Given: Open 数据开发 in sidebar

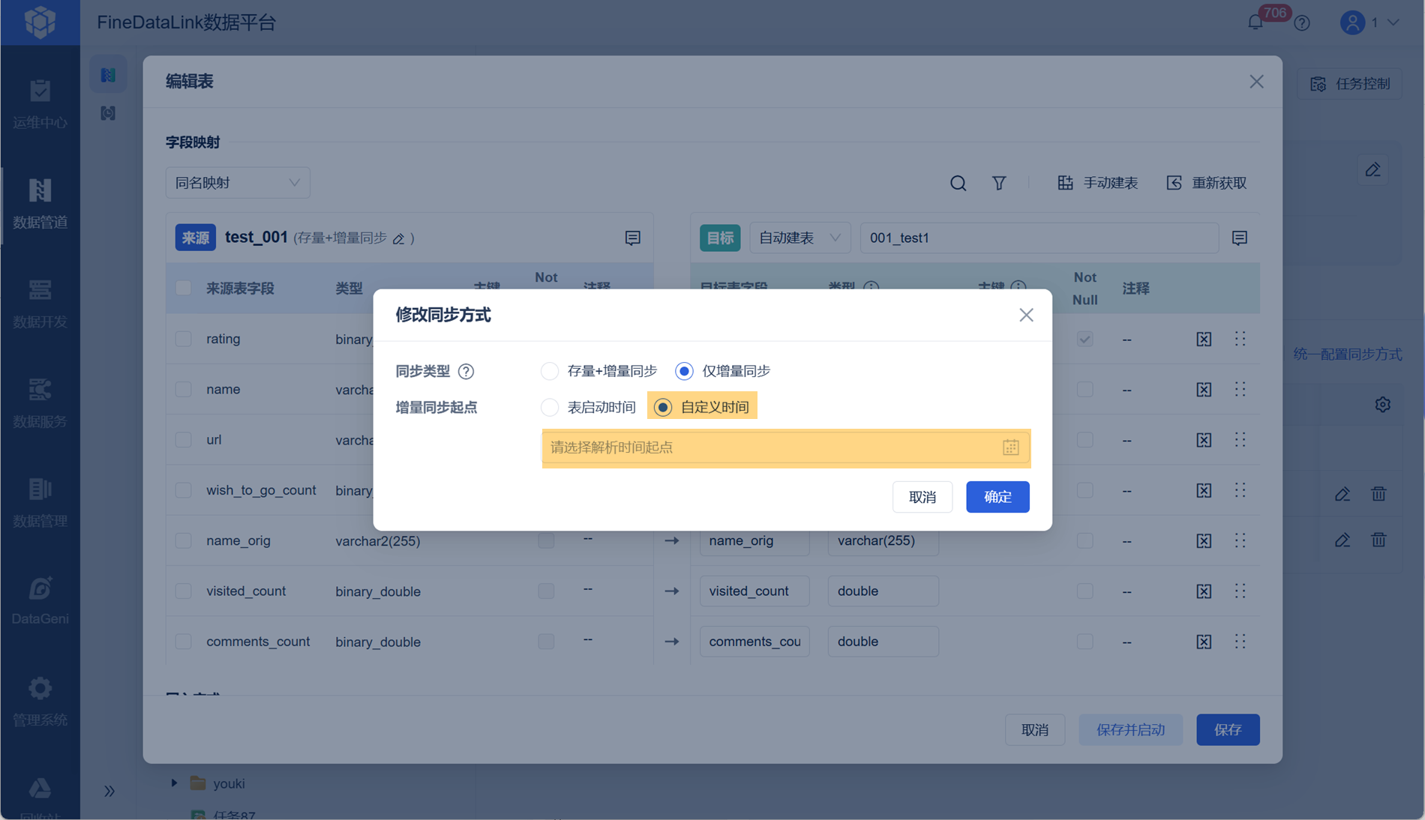Looking at the screenshot, I should tap(40, 304).
